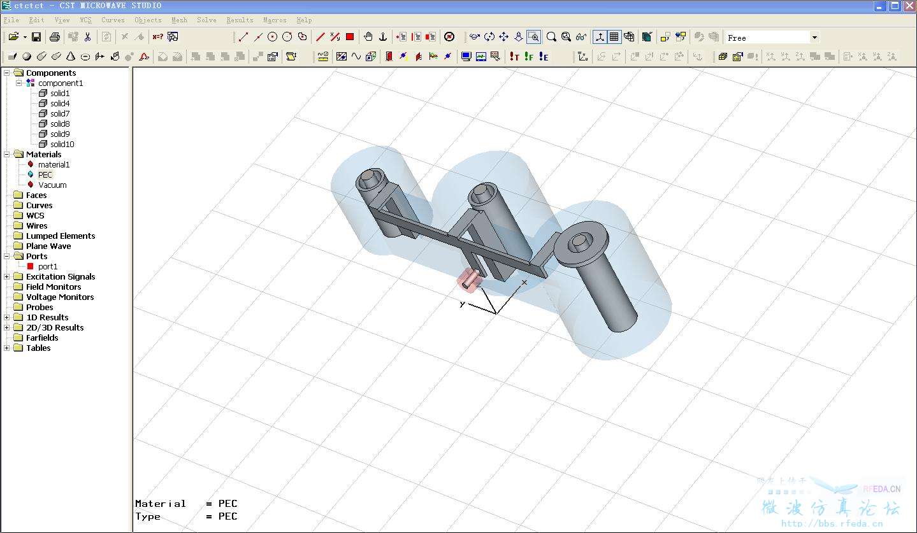Image resolution: width=917 pixels, height=533 pixels.
Task: Select the pick circle center tool
Action: (273, 37)
